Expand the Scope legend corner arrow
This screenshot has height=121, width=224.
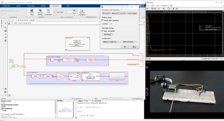[x=223, y=11]
